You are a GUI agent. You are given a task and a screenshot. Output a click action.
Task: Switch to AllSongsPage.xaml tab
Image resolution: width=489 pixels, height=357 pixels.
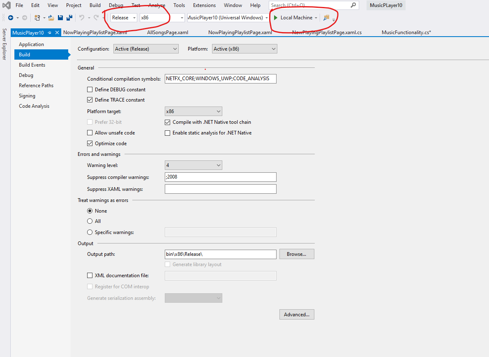168,32
